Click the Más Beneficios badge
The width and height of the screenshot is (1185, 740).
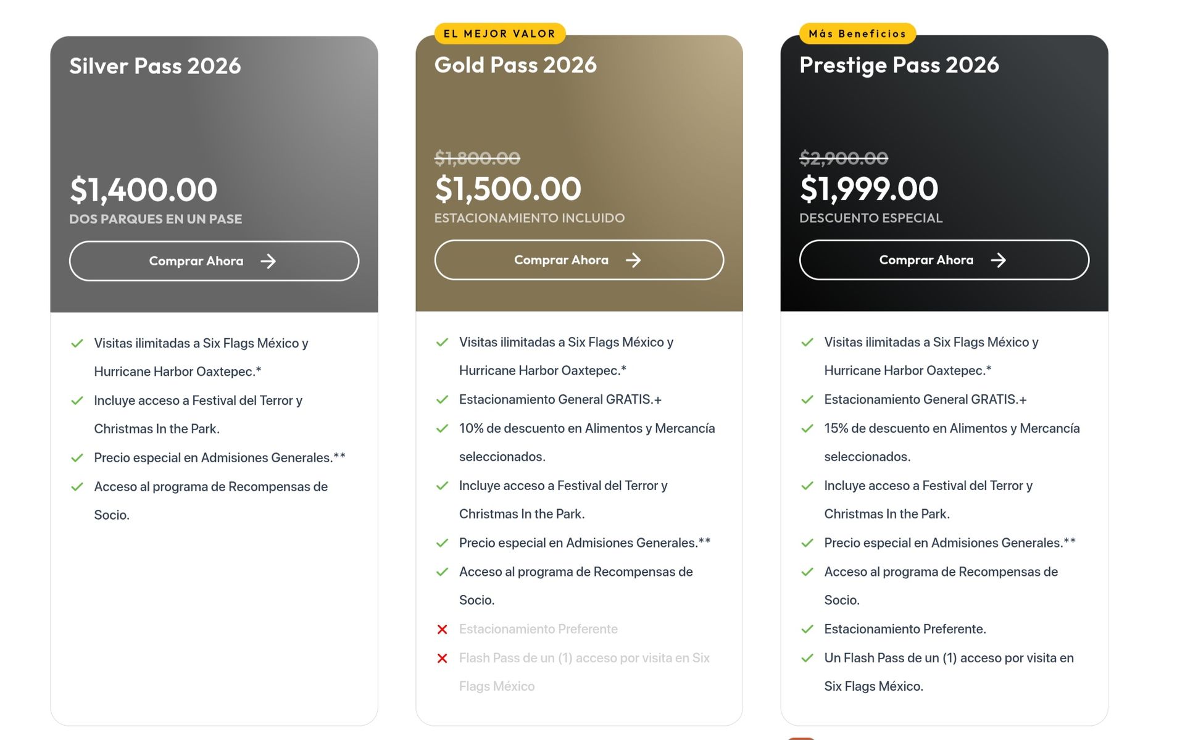(x=857, y=33)
